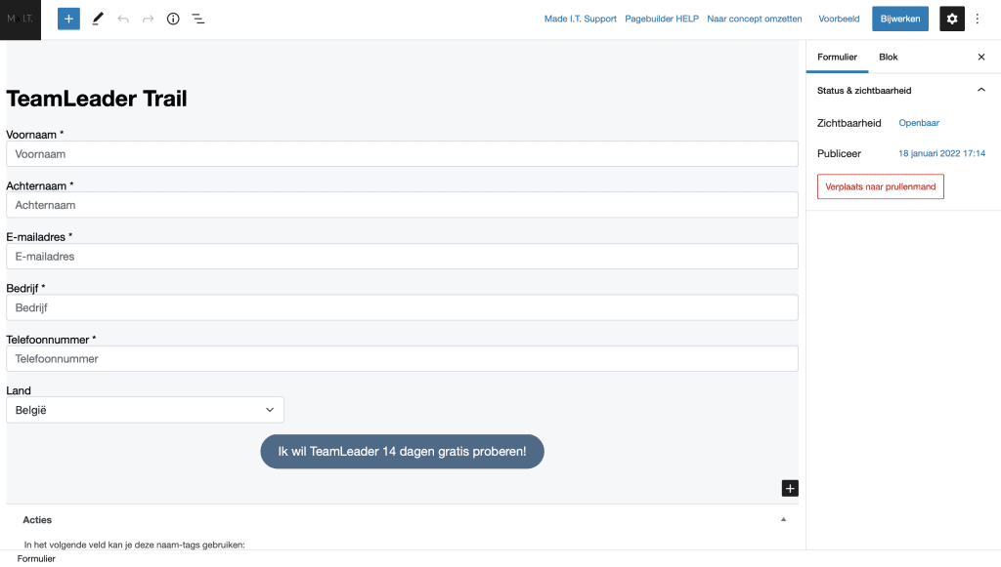The width and height of the screenshot is (1001, 567).
Task: Collapse the Acties section triangle
Action: 783,520
